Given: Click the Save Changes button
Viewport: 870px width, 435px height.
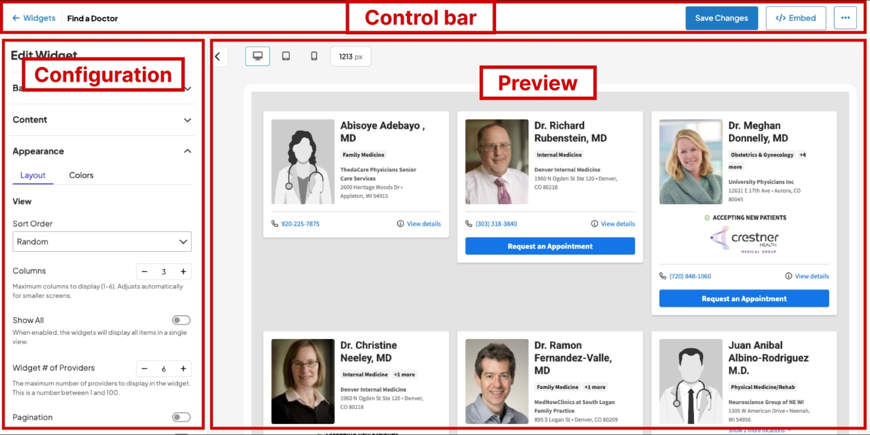Looking at the screenshot, I should point(721,18).
